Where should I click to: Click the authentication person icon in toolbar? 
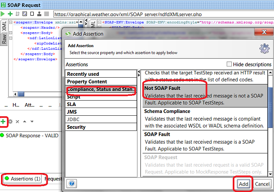click(39, 14)
